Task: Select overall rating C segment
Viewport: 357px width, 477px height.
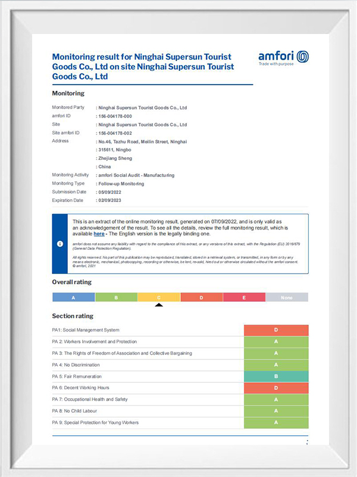Action: (x=159, y=297)
